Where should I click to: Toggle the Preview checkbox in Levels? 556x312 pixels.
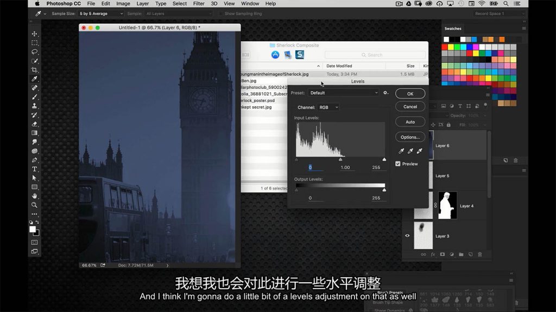pyautogui.click(x=398, y=164)
